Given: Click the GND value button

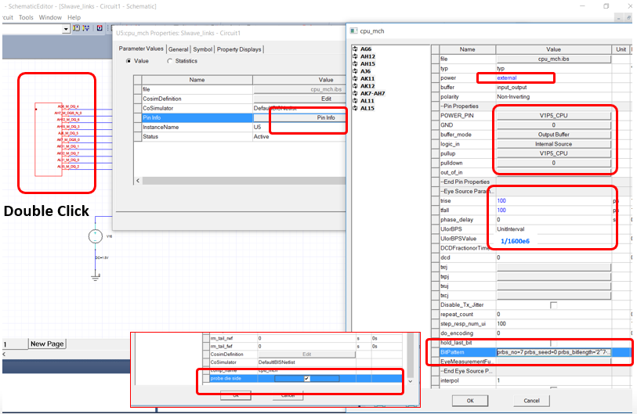Looking at the screenshot, I should [553, 125].
